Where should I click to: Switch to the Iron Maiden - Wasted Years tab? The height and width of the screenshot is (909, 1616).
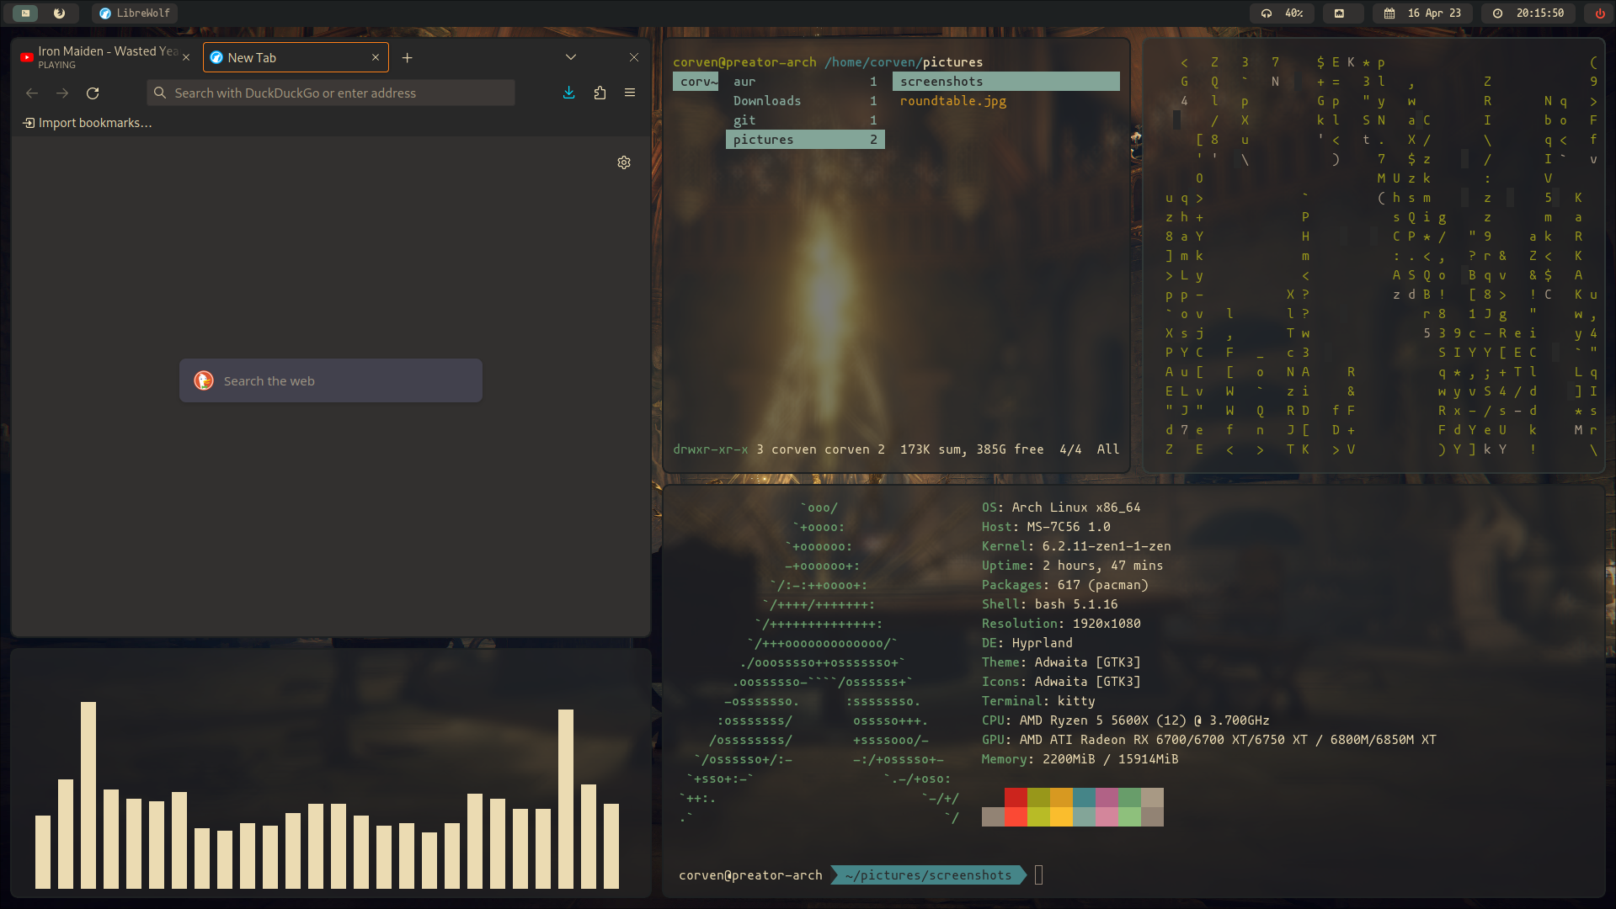[104, 57]
